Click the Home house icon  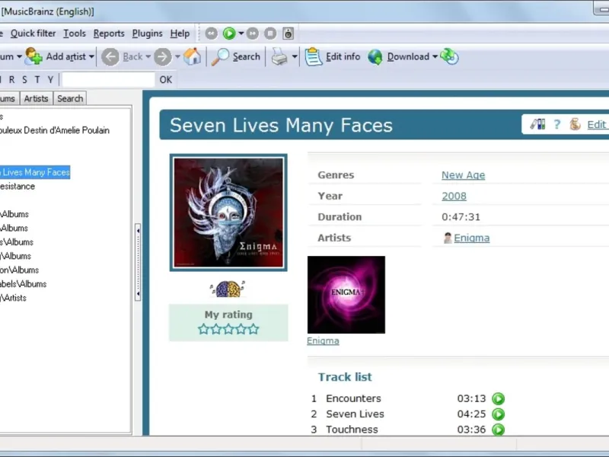click(193, 56)
